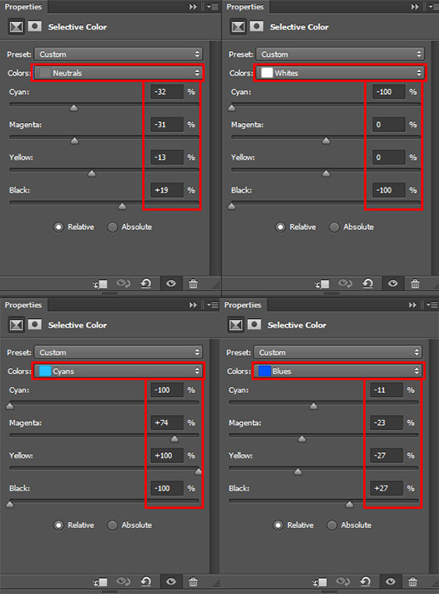
Task: Toggle layer visibility eye in Blues panel
Action: pyautogui.click(x=391, y=581)
